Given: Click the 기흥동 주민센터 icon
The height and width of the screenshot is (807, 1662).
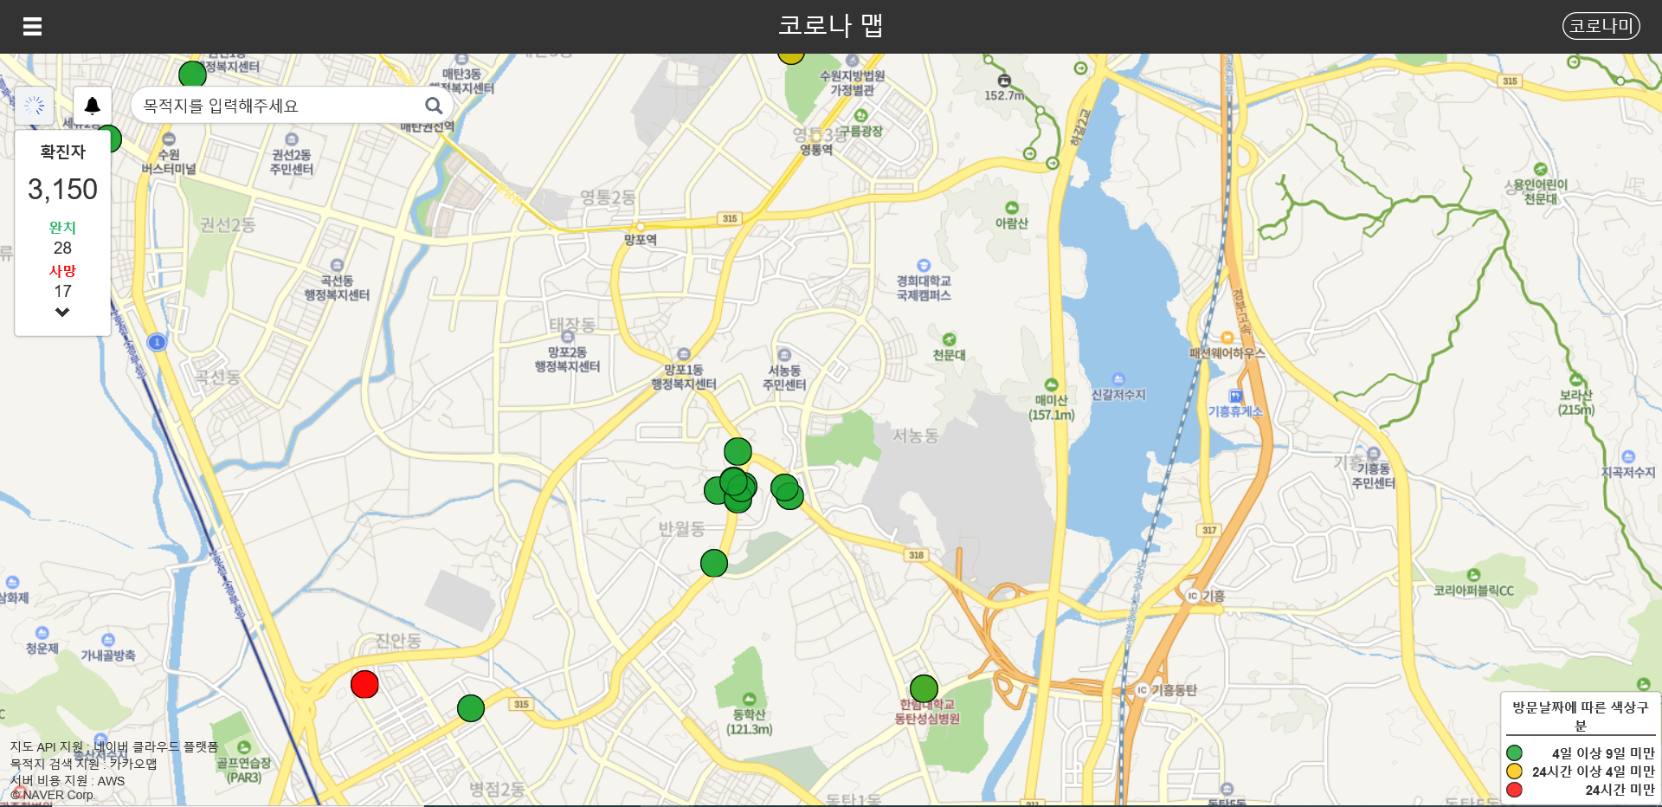Looking at the screenshot, I should 1374,454.
